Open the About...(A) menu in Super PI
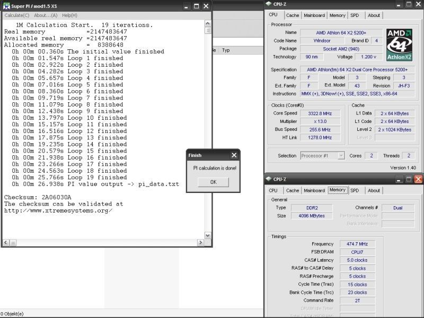 (46, 15)
